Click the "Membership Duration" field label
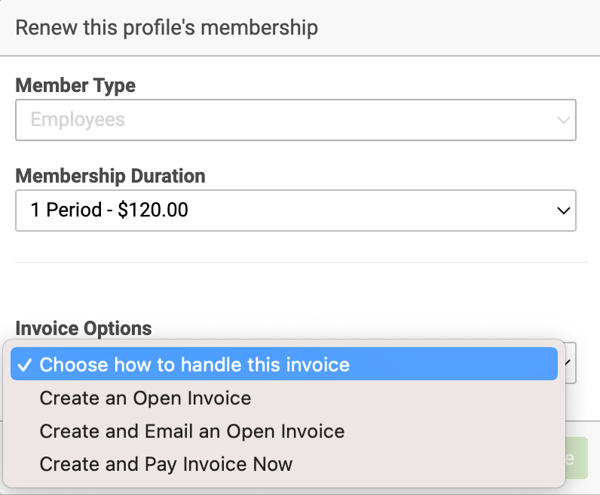The width and height of the screenshot is (600, 495). [111, 176]
